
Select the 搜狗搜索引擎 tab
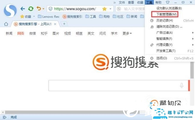point(35,24)
